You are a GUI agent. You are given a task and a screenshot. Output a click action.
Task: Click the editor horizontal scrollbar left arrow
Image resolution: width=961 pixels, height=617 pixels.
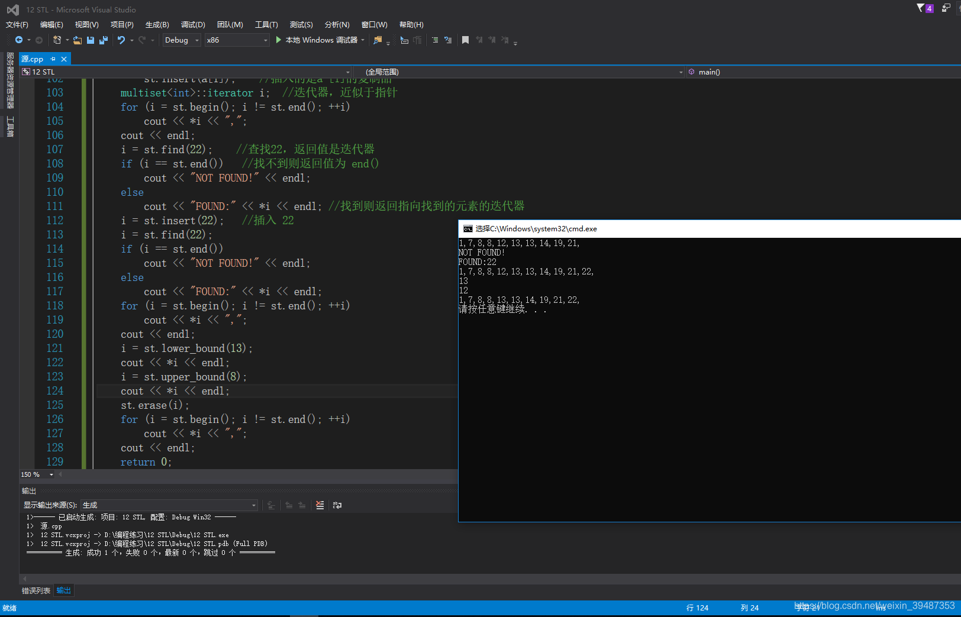[60, 474]
